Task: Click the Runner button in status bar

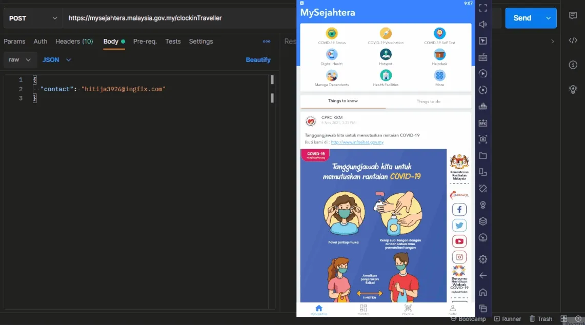Action: point(508,319)
